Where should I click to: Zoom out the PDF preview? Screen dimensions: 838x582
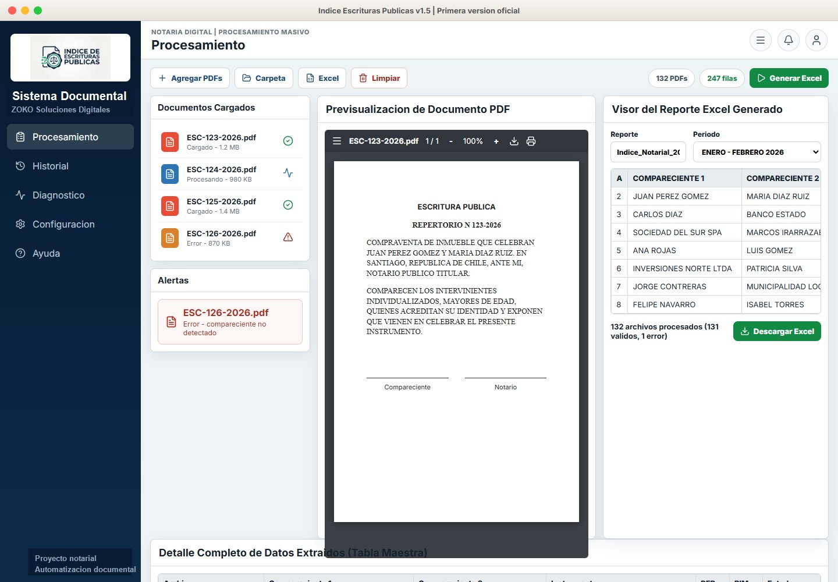click(451, 141)
